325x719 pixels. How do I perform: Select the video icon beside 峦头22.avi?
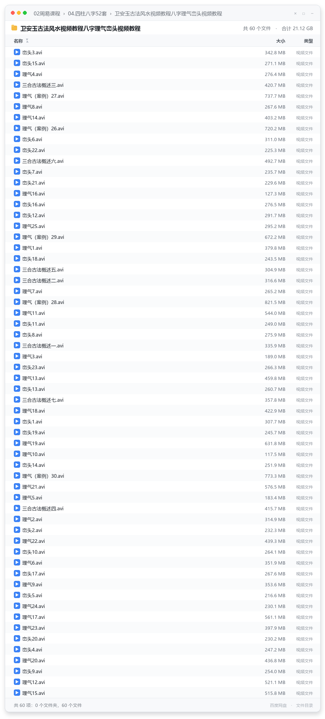17,150
